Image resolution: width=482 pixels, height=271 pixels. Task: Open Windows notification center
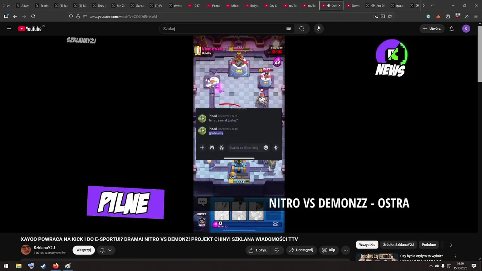click(x=474, y=266)
